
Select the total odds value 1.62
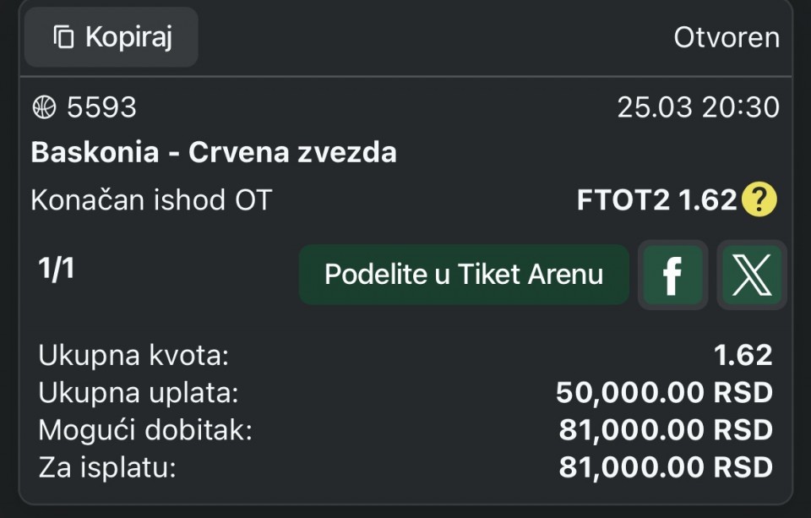pos(743,356)
